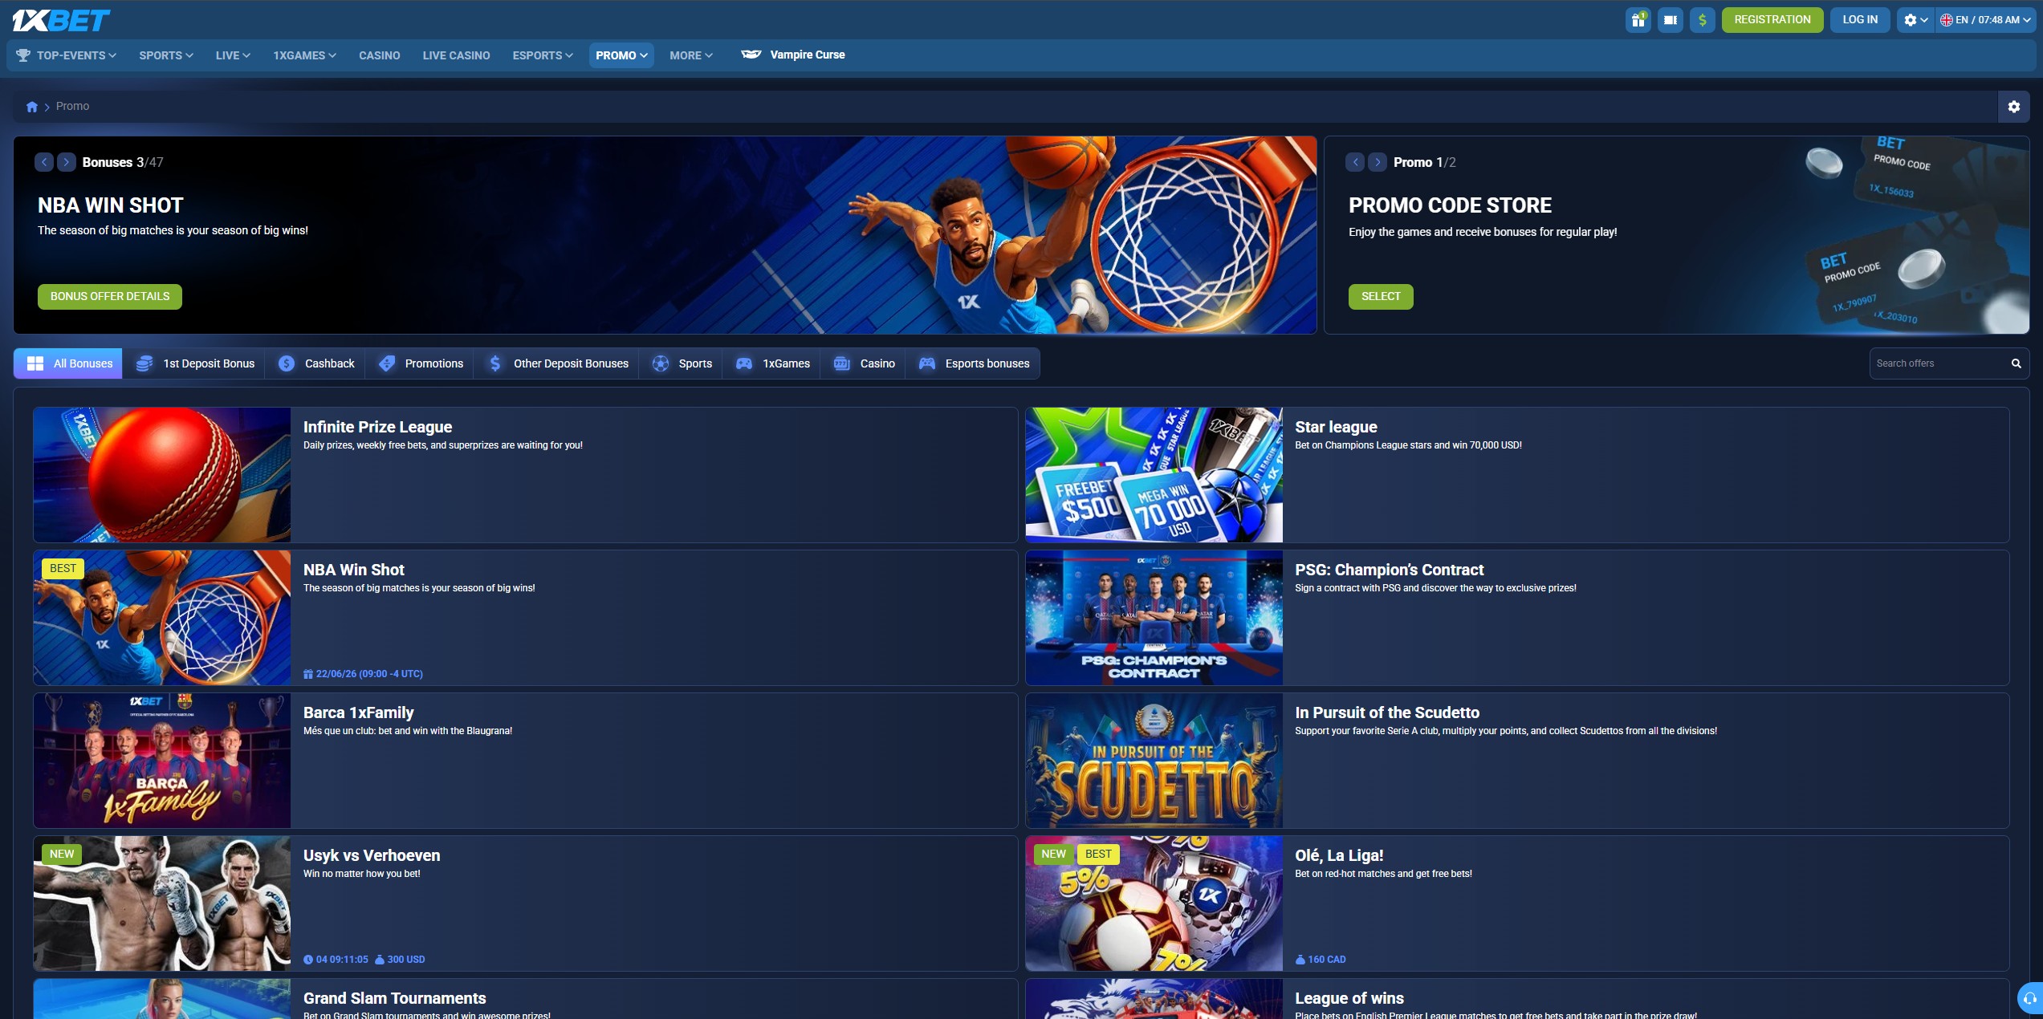This screenshot has height=1019, width=2043.
Task: Open Grand Slam Tournaments offer title
Action: pos(395,998)
